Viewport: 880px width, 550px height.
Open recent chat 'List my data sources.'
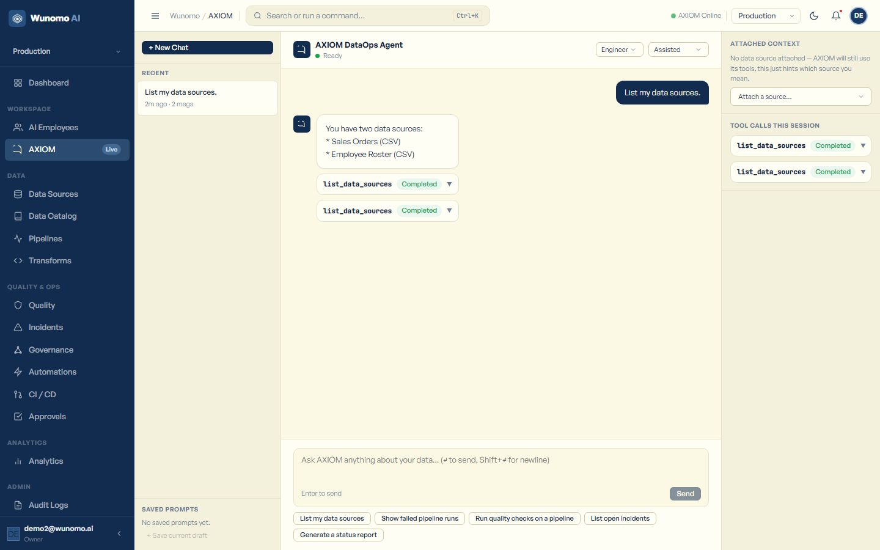coord(207,98)
